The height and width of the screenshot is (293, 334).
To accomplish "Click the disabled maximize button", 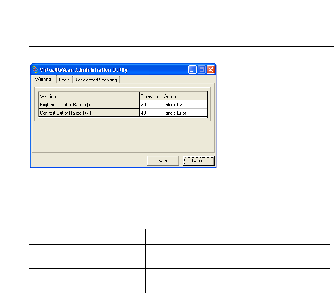I will [x=202, y=70].
